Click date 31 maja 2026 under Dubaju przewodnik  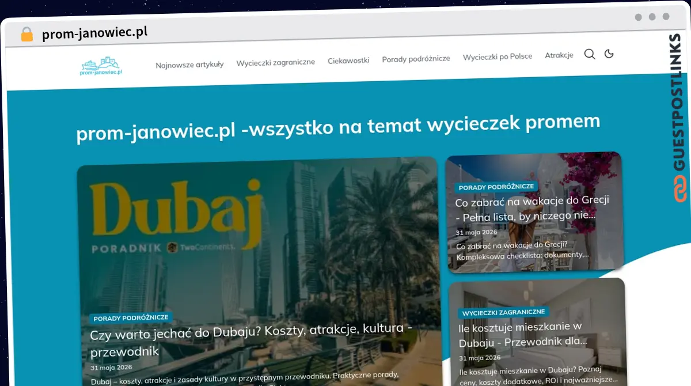tap(111, 368)
